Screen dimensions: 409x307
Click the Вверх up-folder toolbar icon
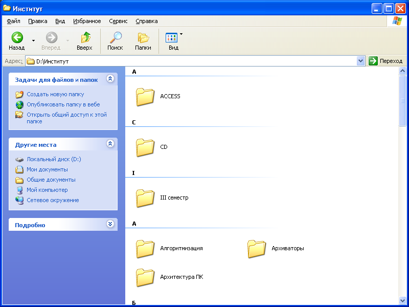coord(85,37)
